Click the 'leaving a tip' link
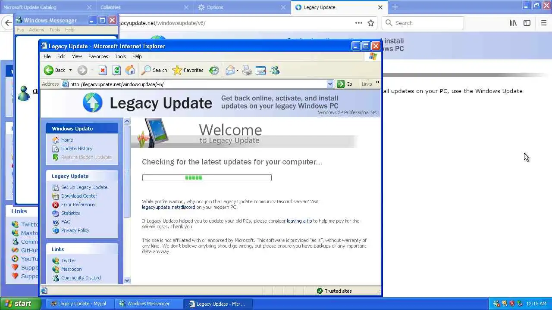This screenshot has width=552, height=310. (x=299, y=221)
